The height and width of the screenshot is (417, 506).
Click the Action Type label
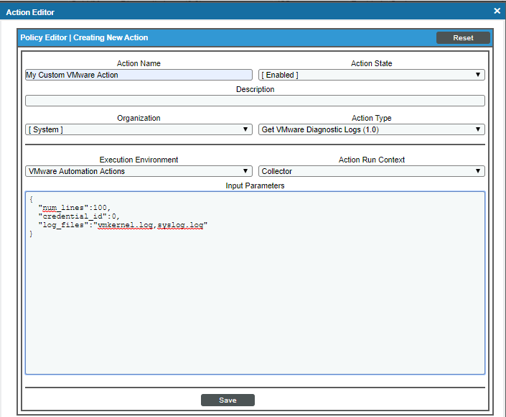coord(372,118)
